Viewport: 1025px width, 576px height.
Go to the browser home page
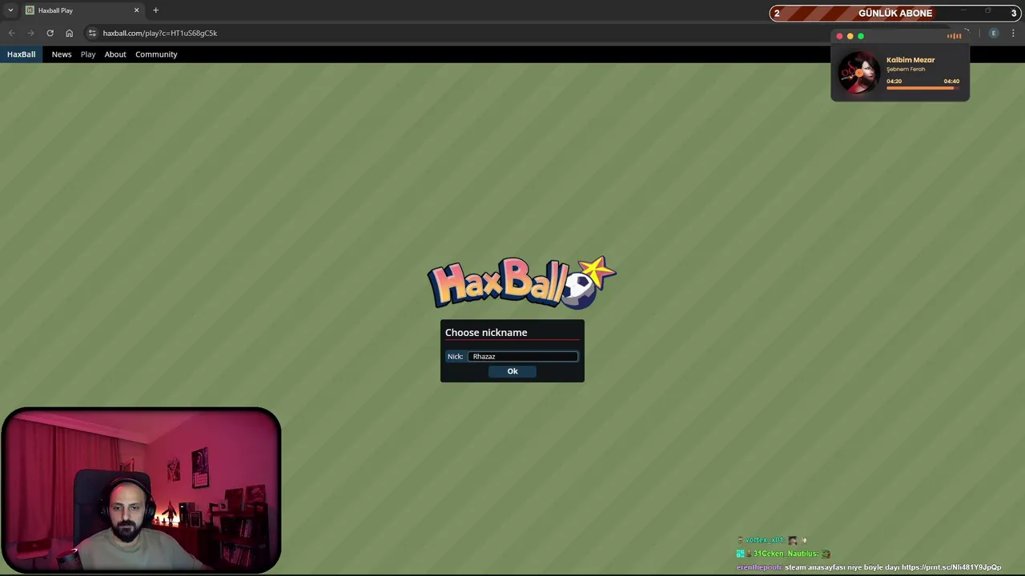(69, 33)
